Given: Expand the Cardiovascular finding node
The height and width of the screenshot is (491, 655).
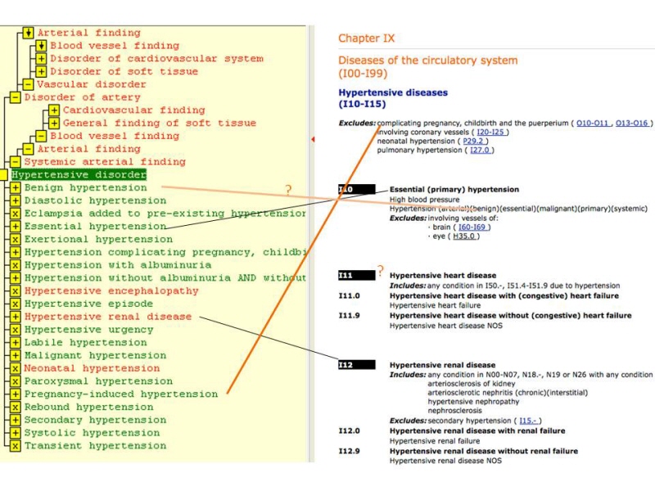Looking at the screenshot, I should click(54, 110).
